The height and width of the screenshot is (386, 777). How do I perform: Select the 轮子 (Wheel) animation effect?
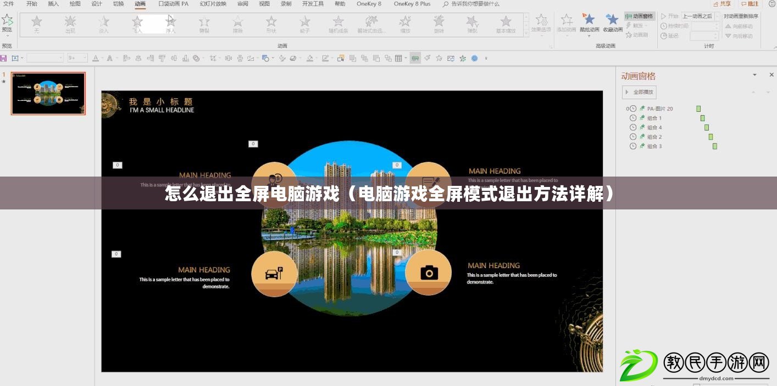[x=304, y=24]
